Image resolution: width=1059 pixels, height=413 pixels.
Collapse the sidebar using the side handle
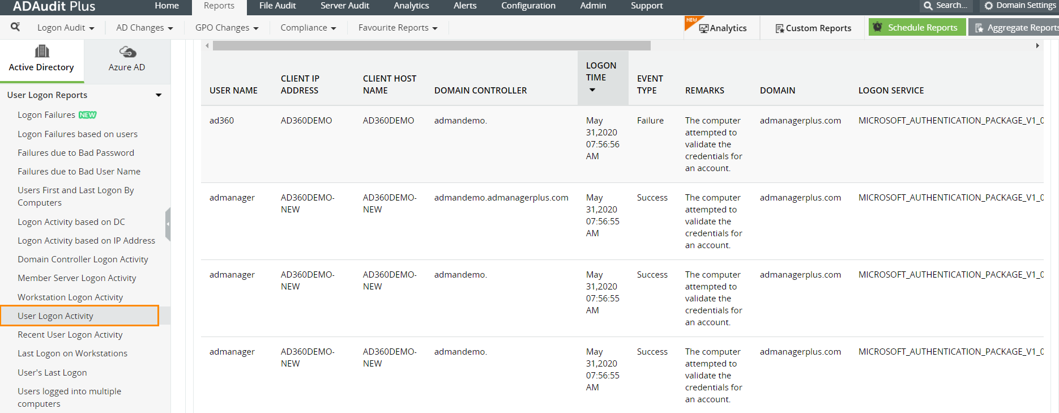168,224
